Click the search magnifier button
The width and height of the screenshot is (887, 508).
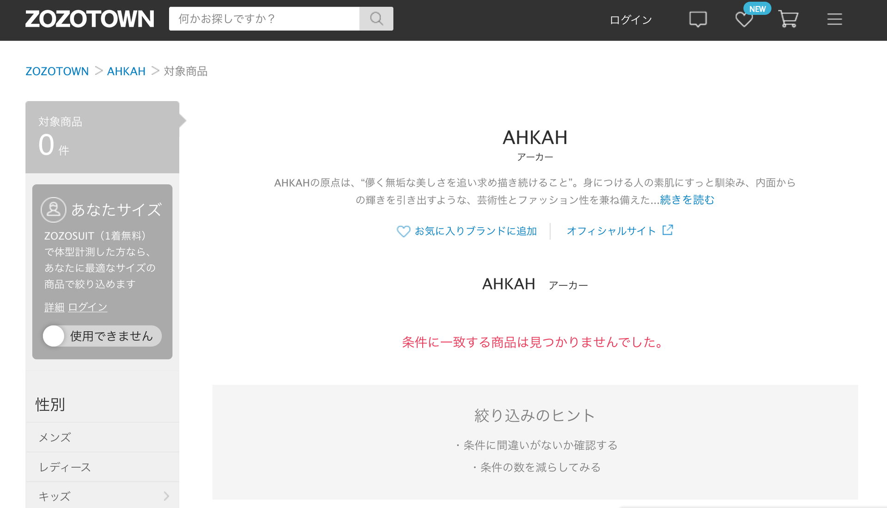pos(377,18)
